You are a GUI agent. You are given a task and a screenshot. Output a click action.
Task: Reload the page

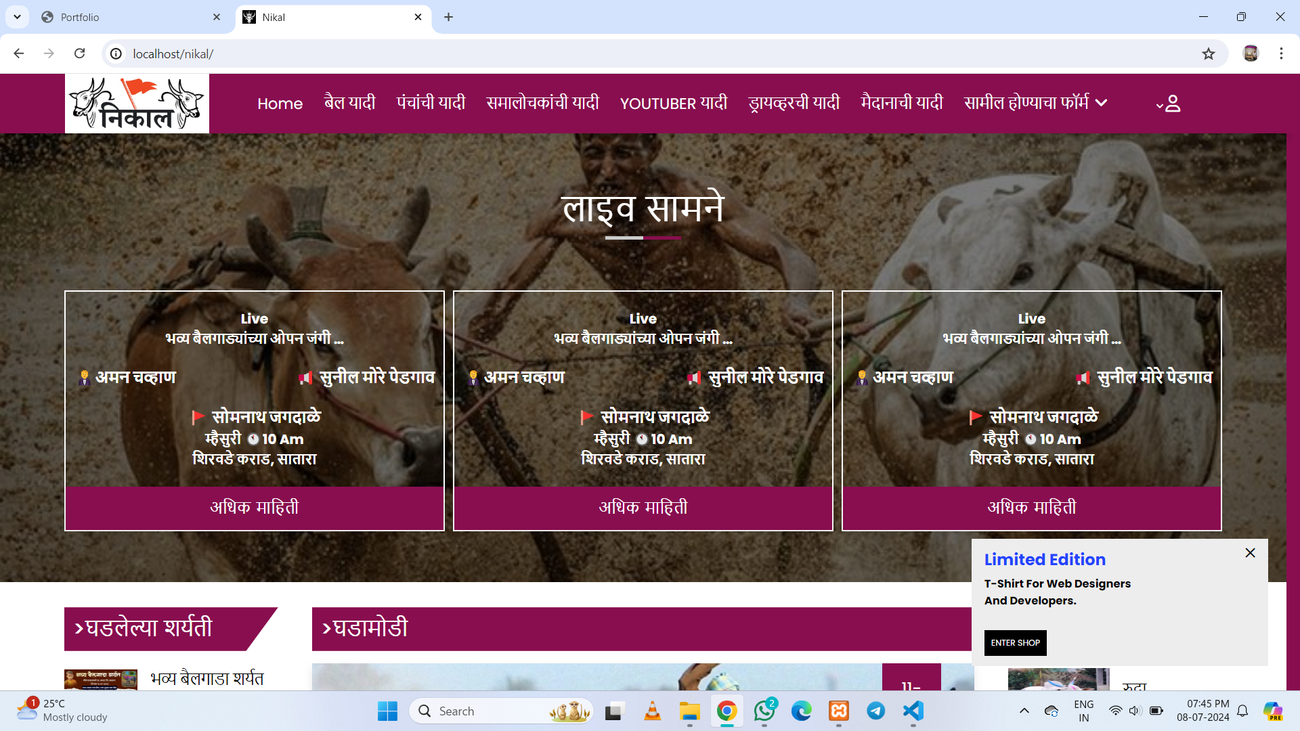click(x=79, y=53)
